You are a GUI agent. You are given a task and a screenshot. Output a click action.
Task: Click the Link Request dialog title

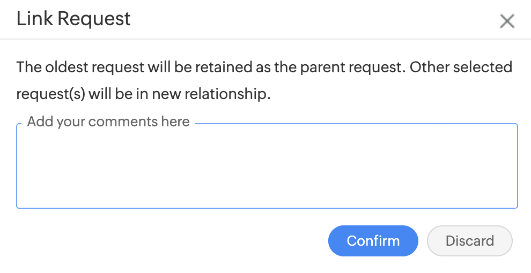coord(73,19)
